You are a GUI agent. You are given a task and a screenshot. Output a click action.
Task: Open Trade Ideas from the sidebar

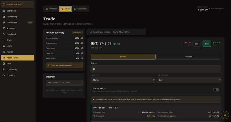pos(18,23)
